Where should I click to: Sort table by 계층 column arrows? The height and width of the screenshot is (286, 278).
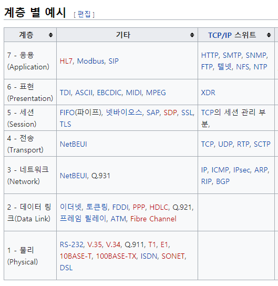(x=50, y=35)
